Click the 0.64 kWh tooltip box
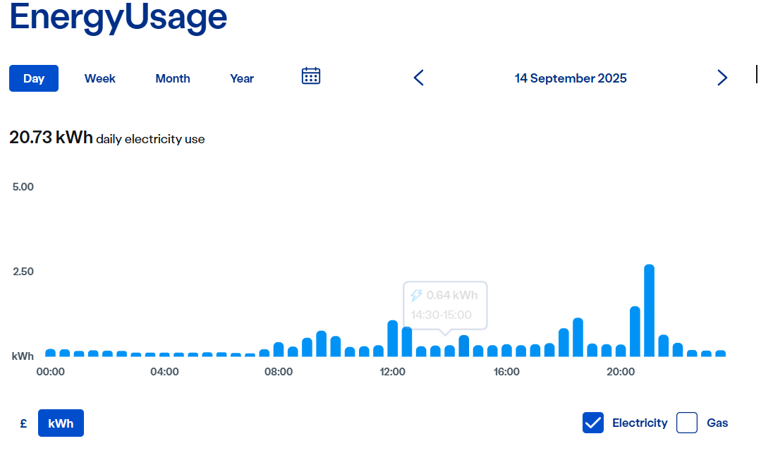 [x=445, y=306]
